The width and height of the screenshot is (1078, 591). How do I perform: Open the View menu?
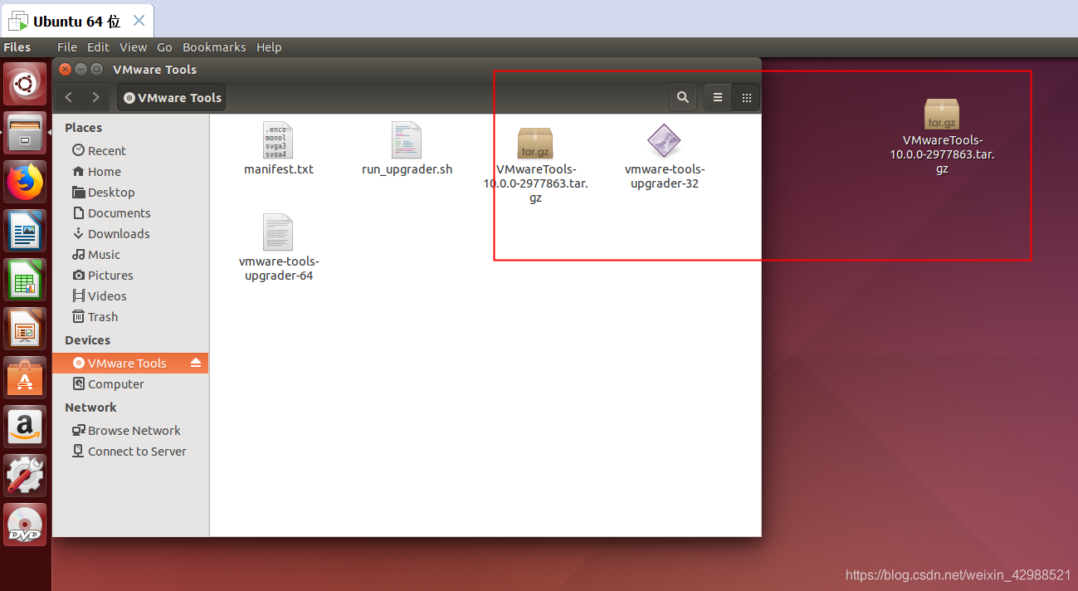[x=133, y=47]
